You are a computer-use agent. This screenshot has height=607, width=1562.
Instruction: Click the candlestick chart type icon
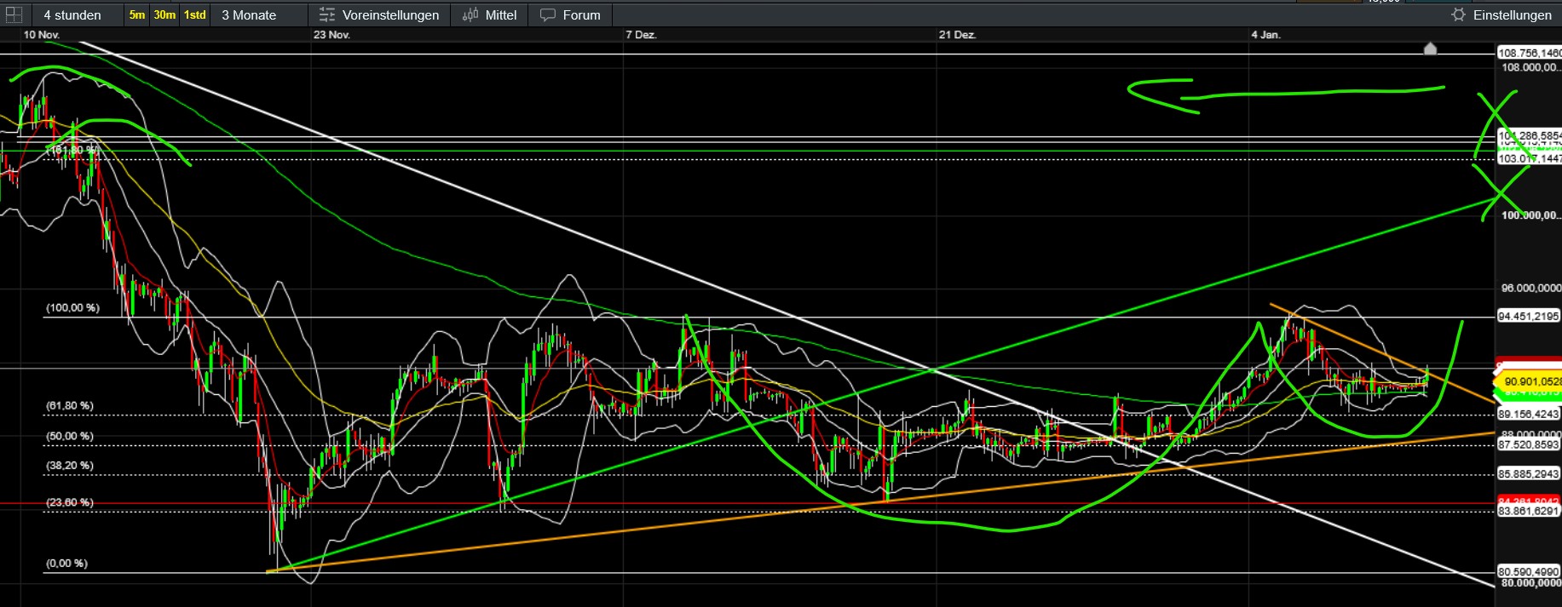470,14
